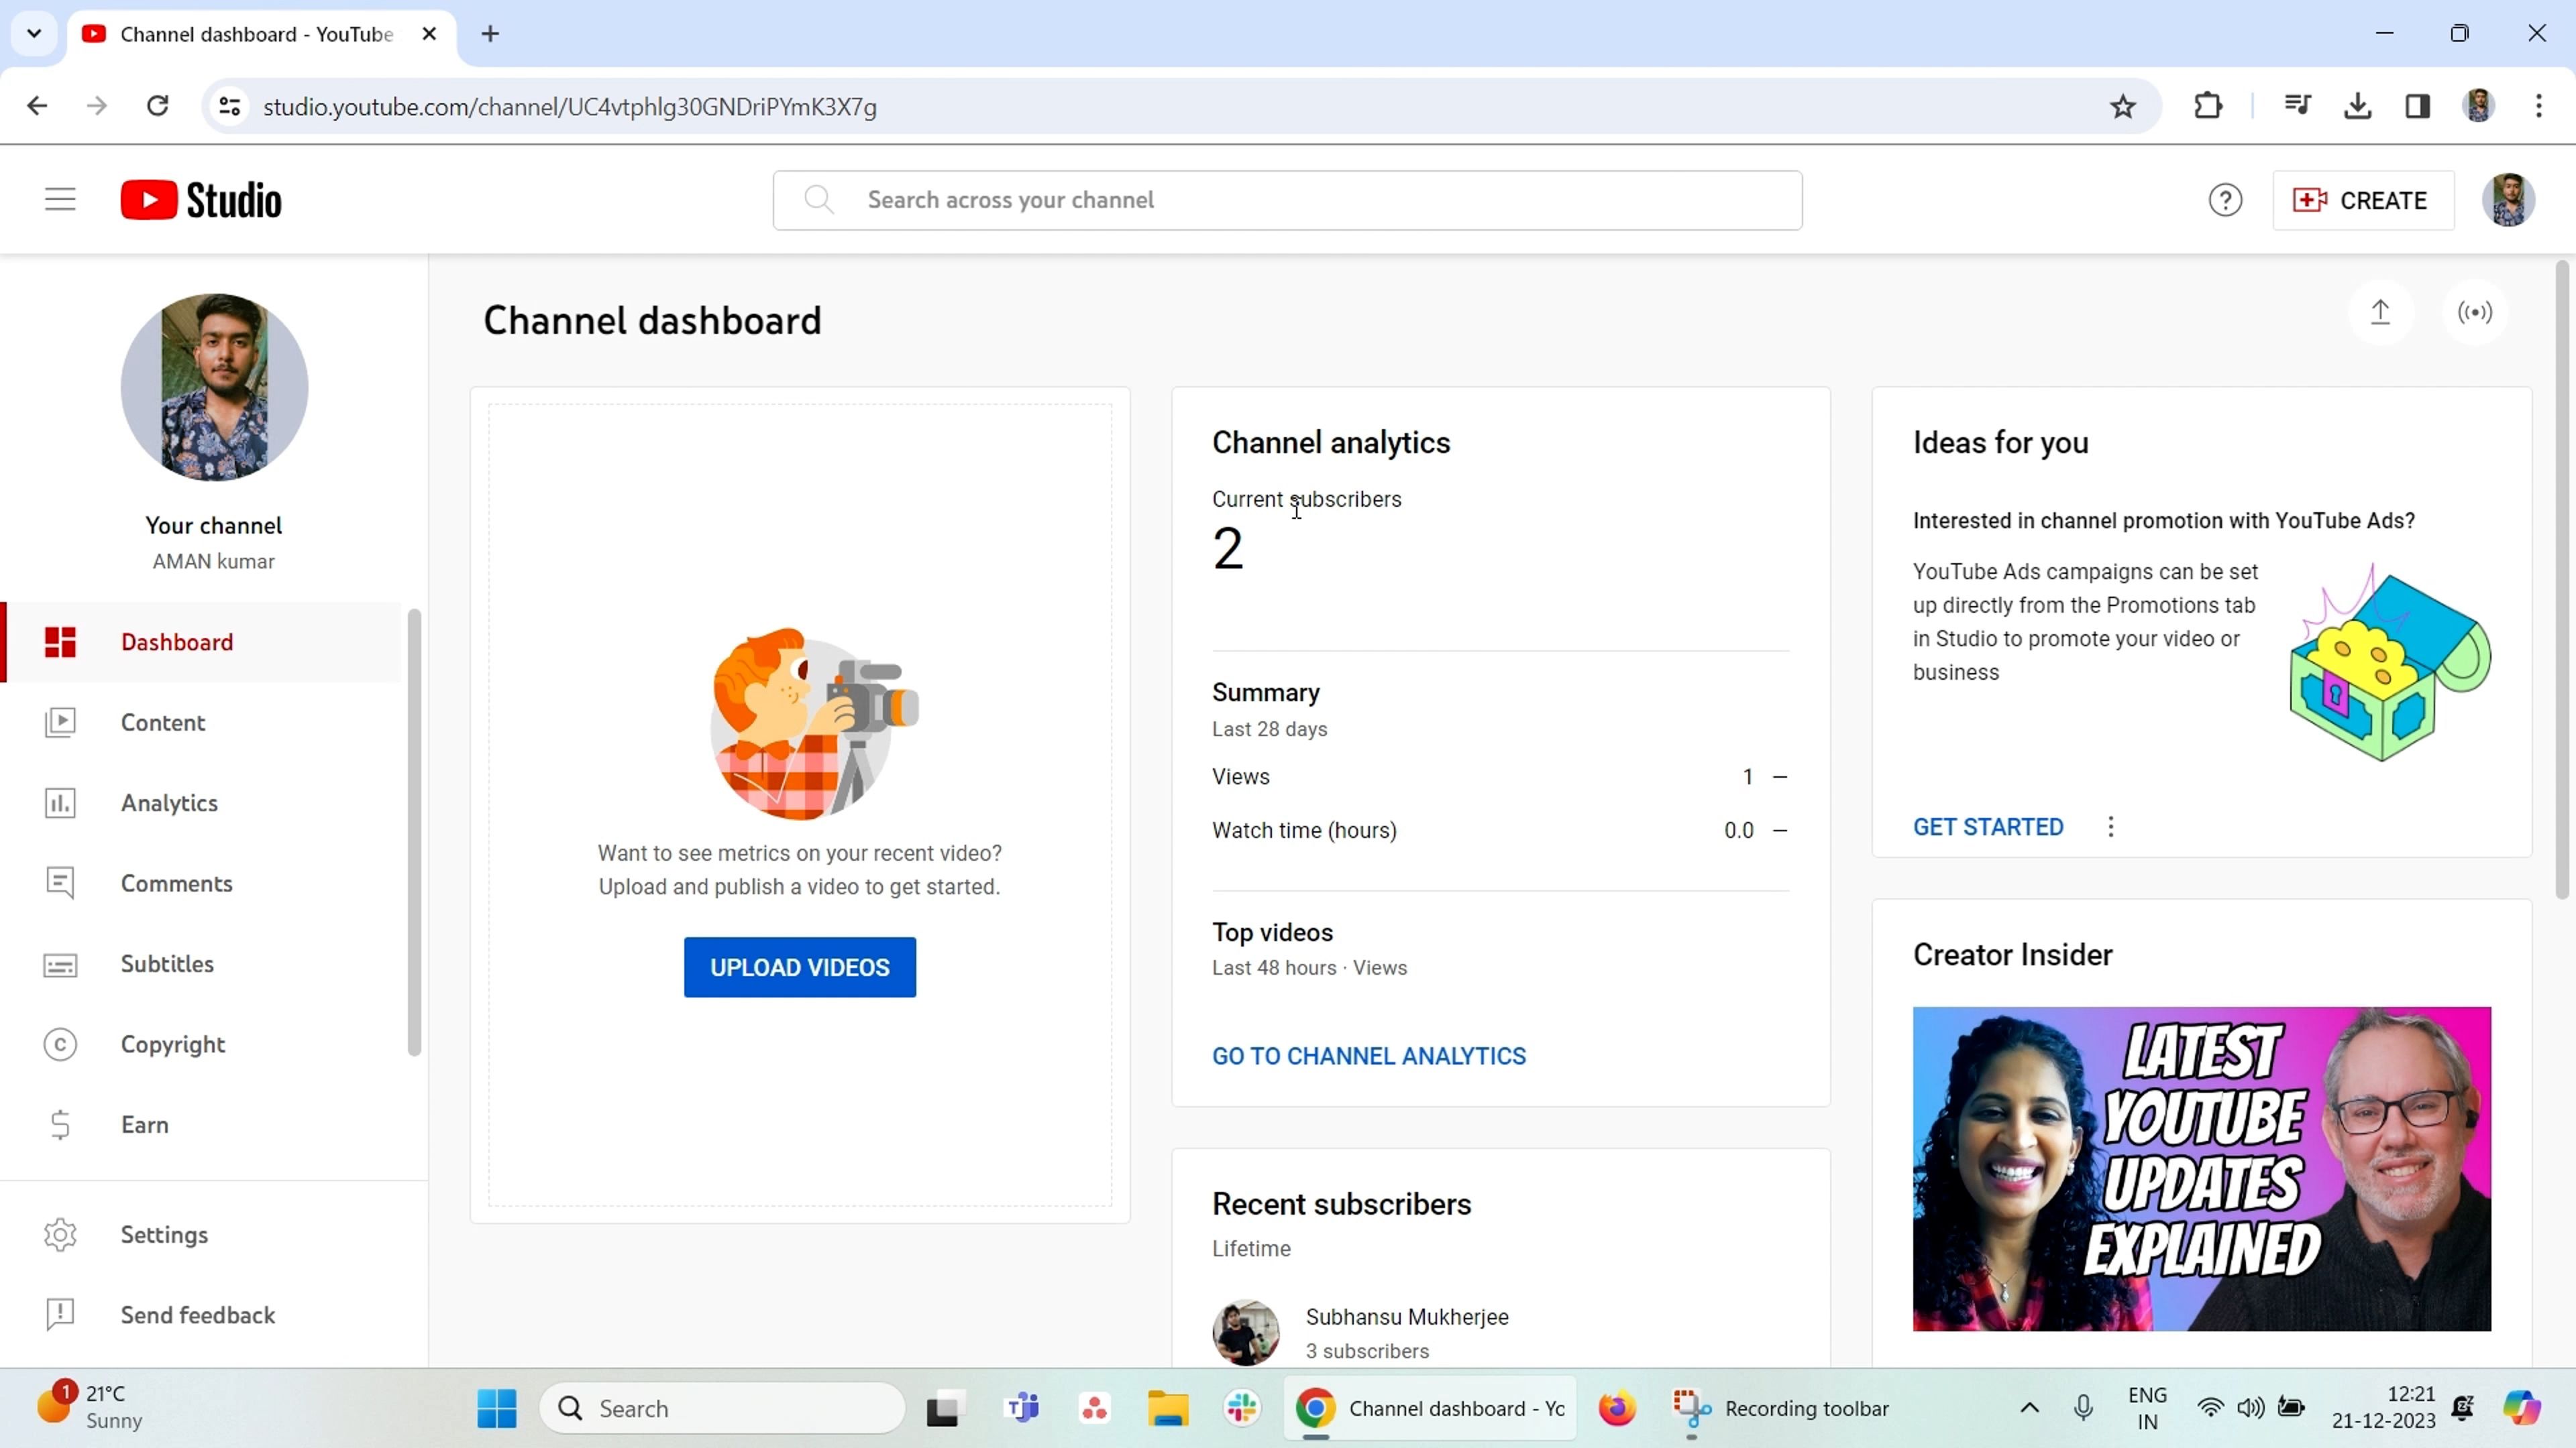Open Analytics from the sidebar
The image size is (2576, 1448).
point(168,802)
